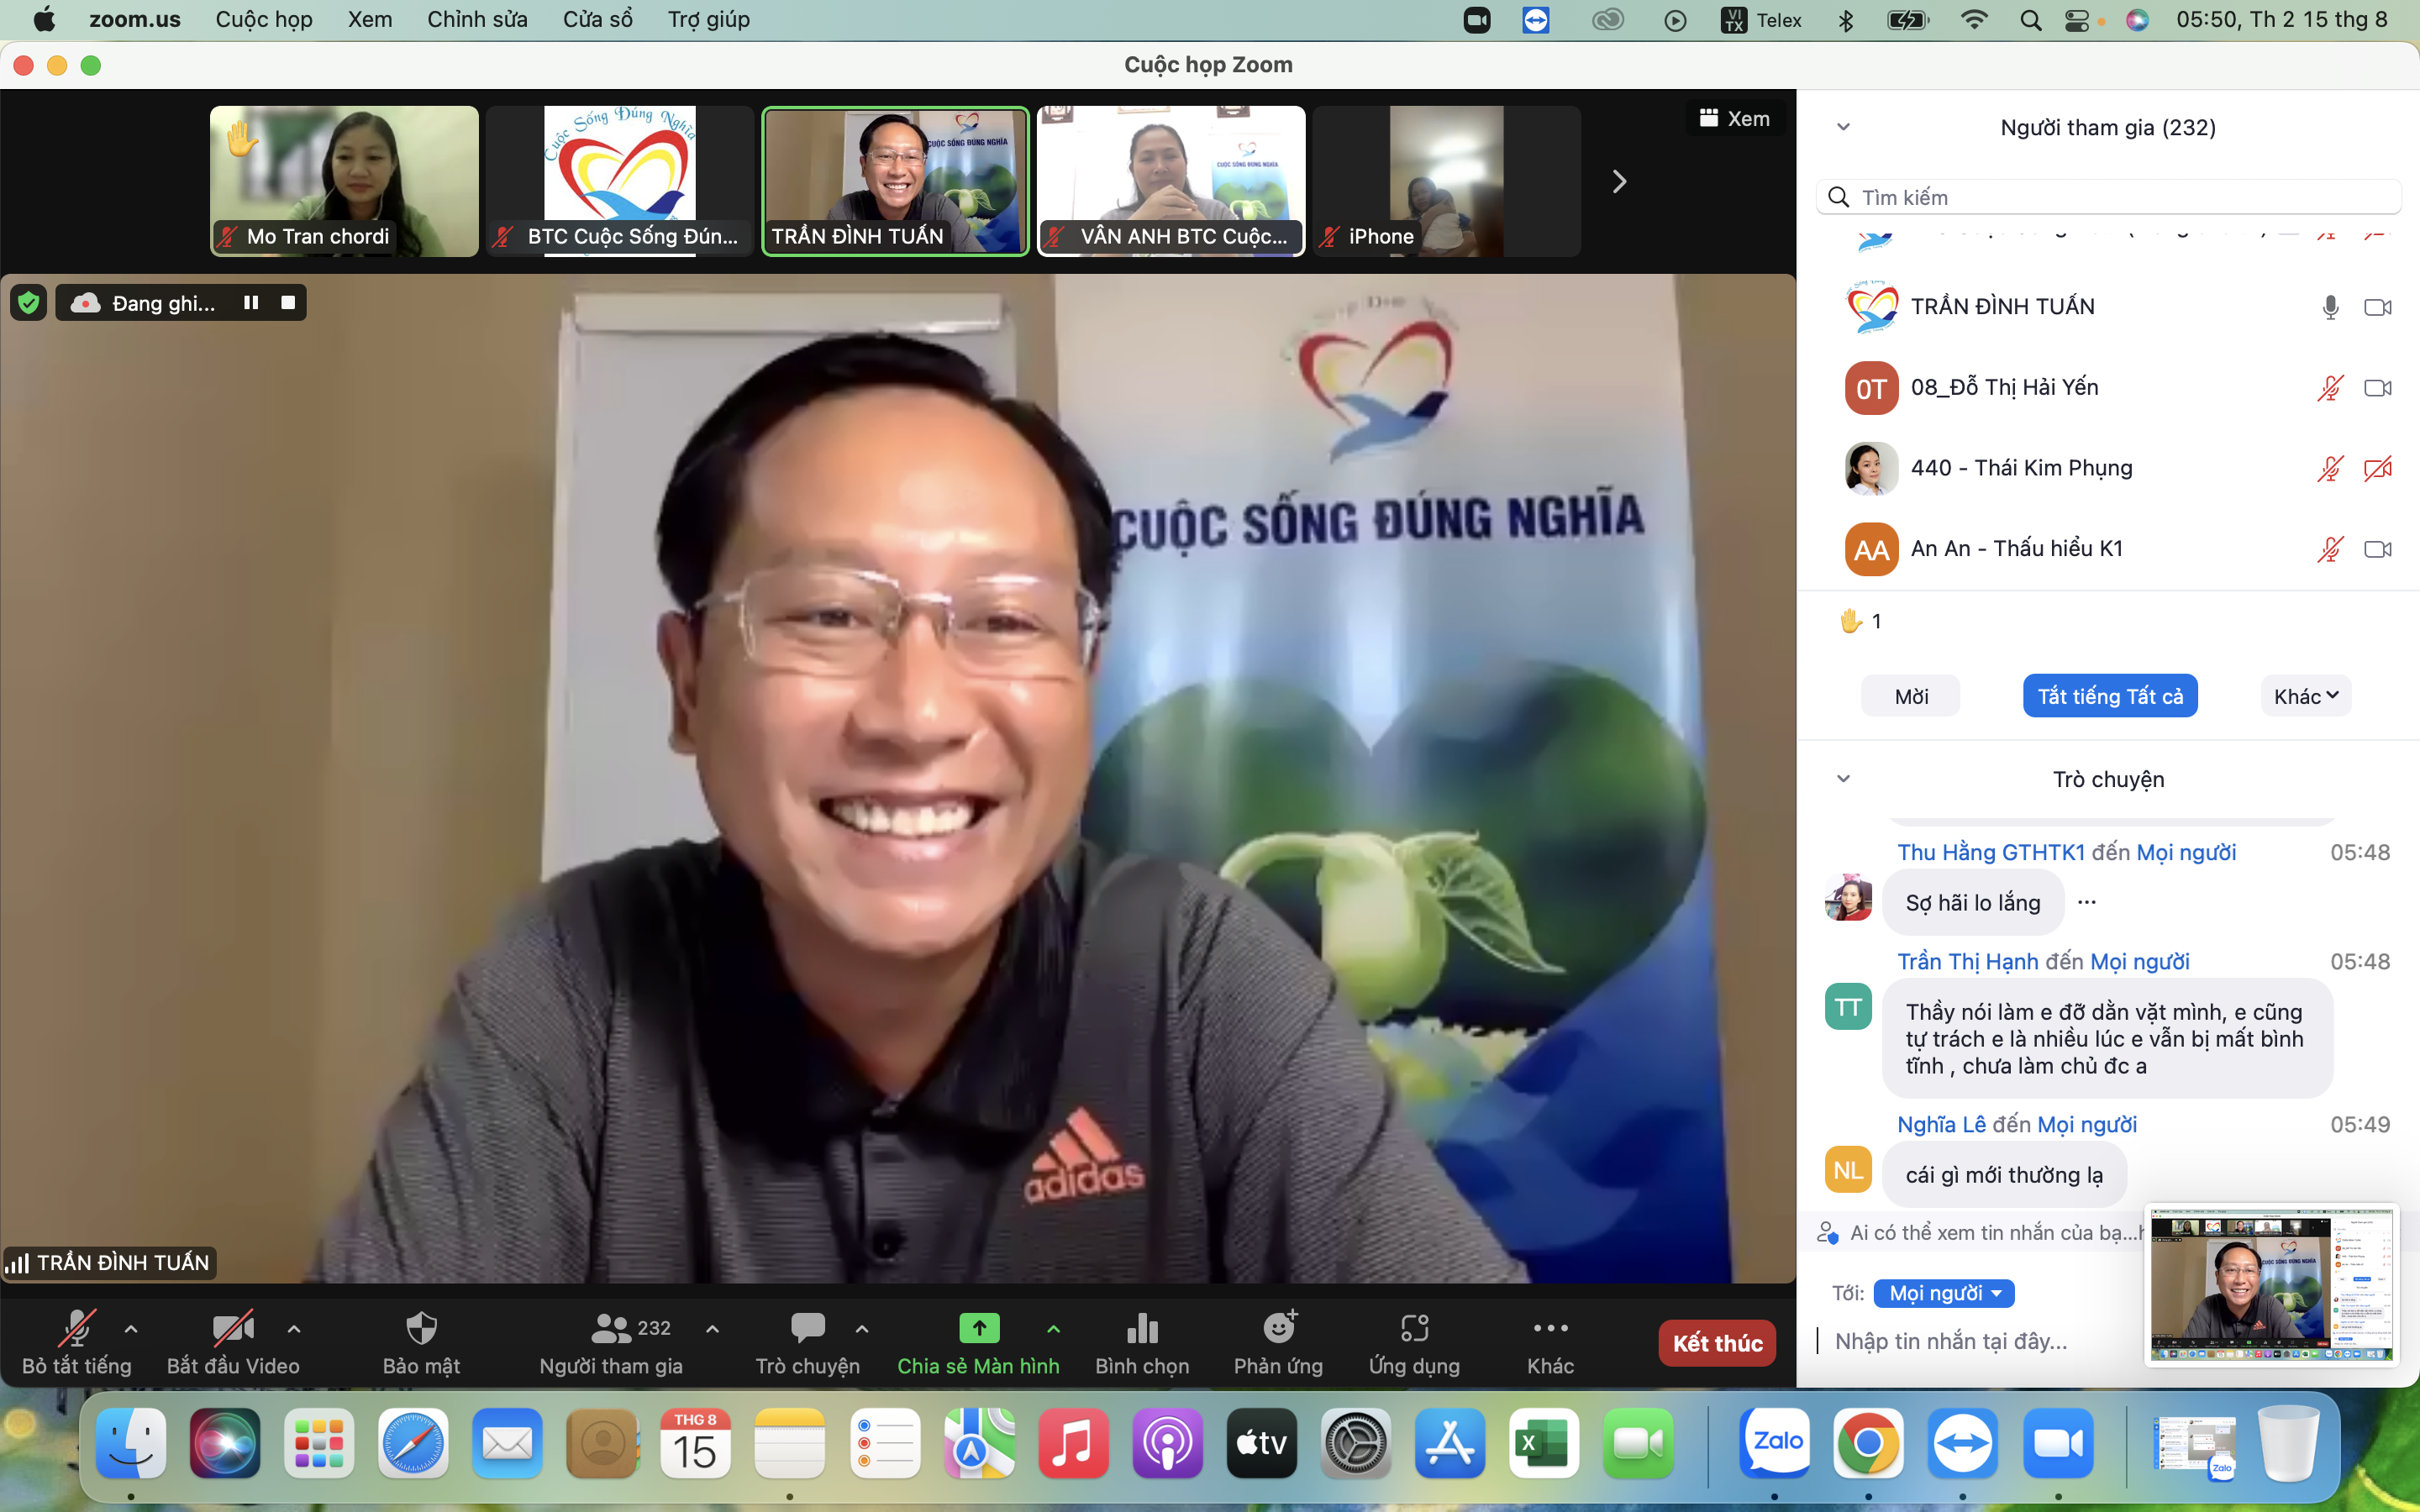This screenshot has height=1512, width=2420.
Task: Open the Telex input source menu
Action: click(1762, 20)
